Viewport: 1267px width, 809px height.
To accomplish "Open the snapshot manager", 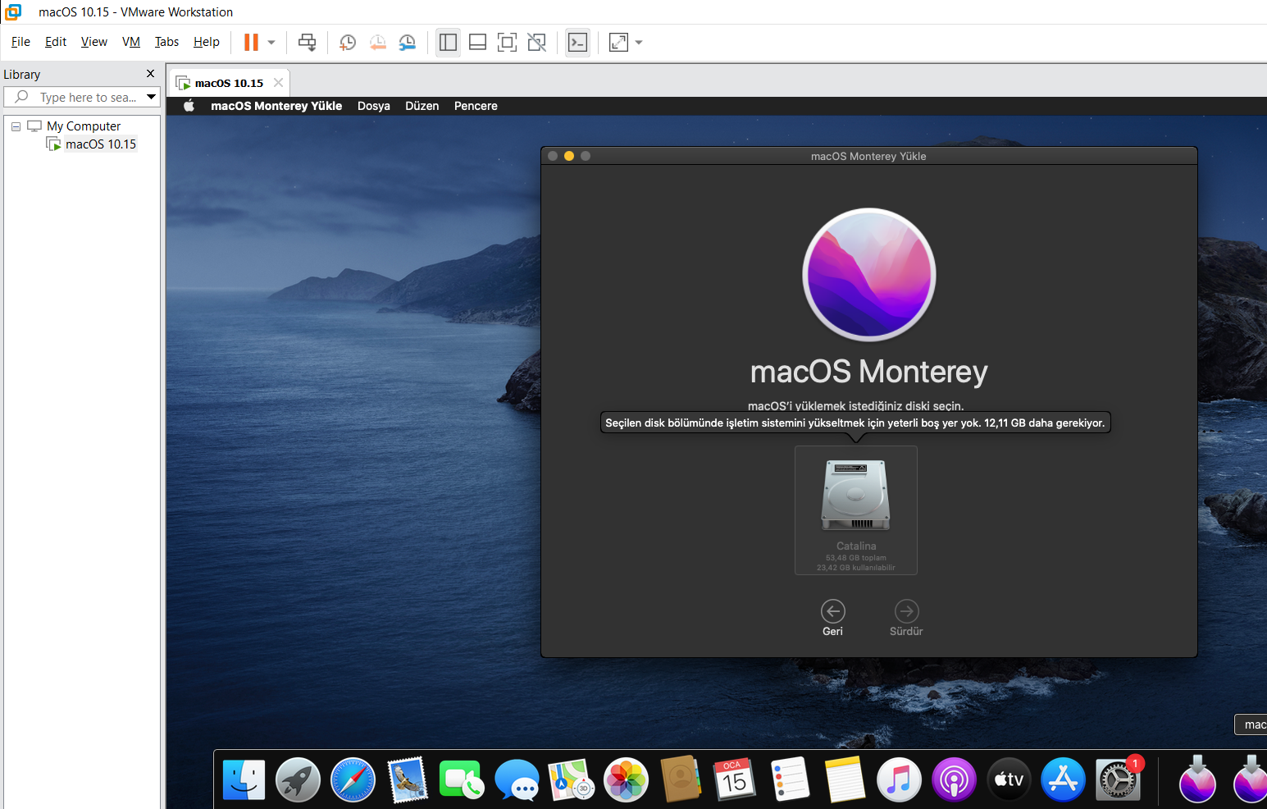I will 407,42.
